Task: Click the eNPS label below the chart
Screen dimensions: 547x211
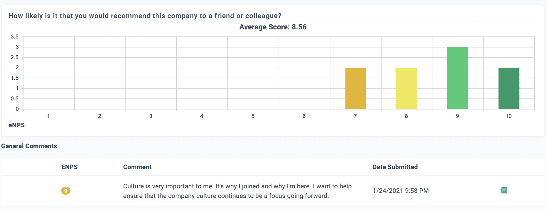Action: pyautogui.click(x=16, y=125)
